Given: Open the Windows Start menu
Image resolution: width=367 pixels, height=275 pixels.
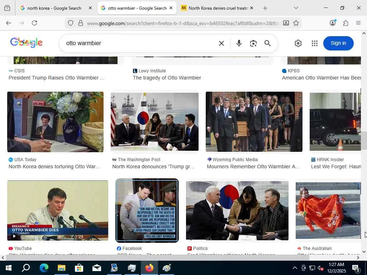Looking at the screenshot, I should 9,268.
